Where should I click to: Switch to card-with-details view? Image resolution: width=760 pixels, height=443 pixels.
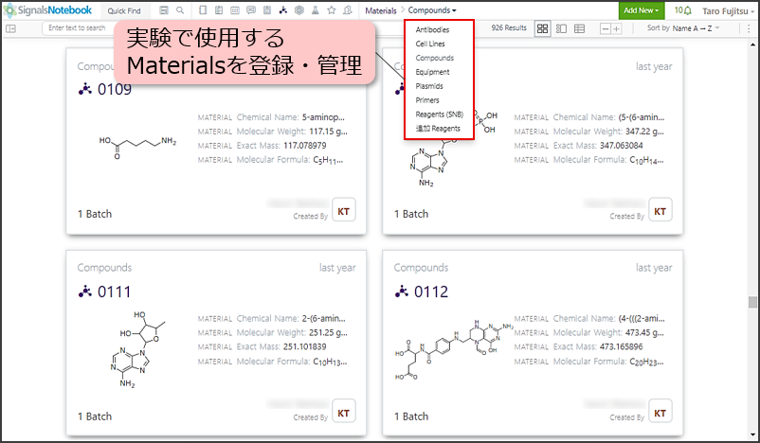tap(560, 28)
